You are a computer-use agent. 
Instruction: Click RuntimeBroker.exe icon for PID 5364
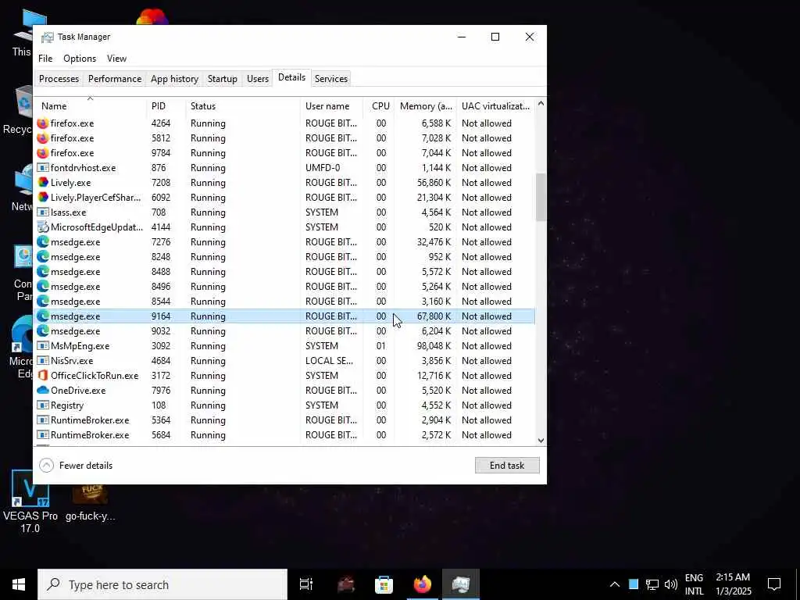pos(43,420)
